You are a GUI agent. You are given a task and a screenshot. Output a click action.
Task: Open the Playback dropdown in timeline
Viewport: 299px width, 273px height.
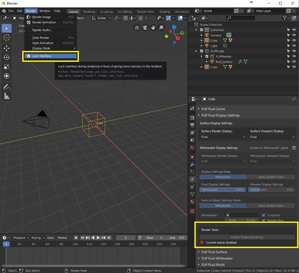21,238
